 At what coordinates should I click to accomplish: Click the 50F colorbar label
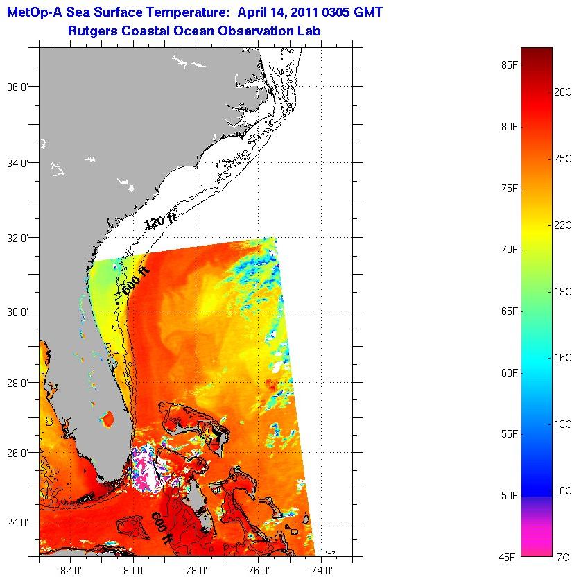coord(510,496)
